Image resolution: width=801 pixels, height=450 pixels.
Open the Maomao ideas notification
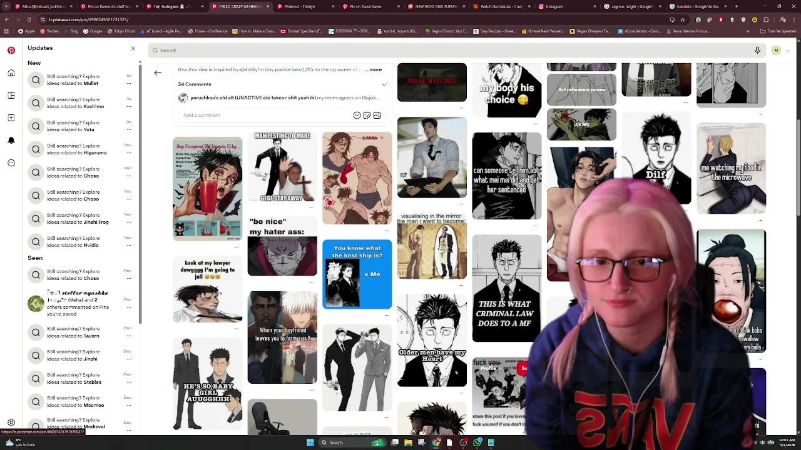point(79,402)
